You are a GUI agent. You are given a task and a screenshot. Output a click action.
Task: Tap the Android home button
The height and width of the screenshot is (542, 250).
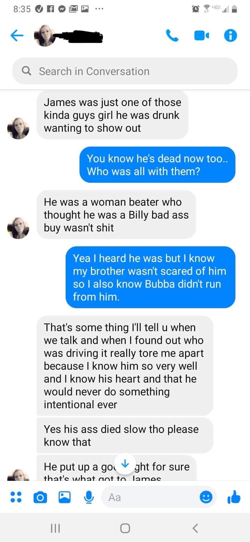click(x=125, y=528)
